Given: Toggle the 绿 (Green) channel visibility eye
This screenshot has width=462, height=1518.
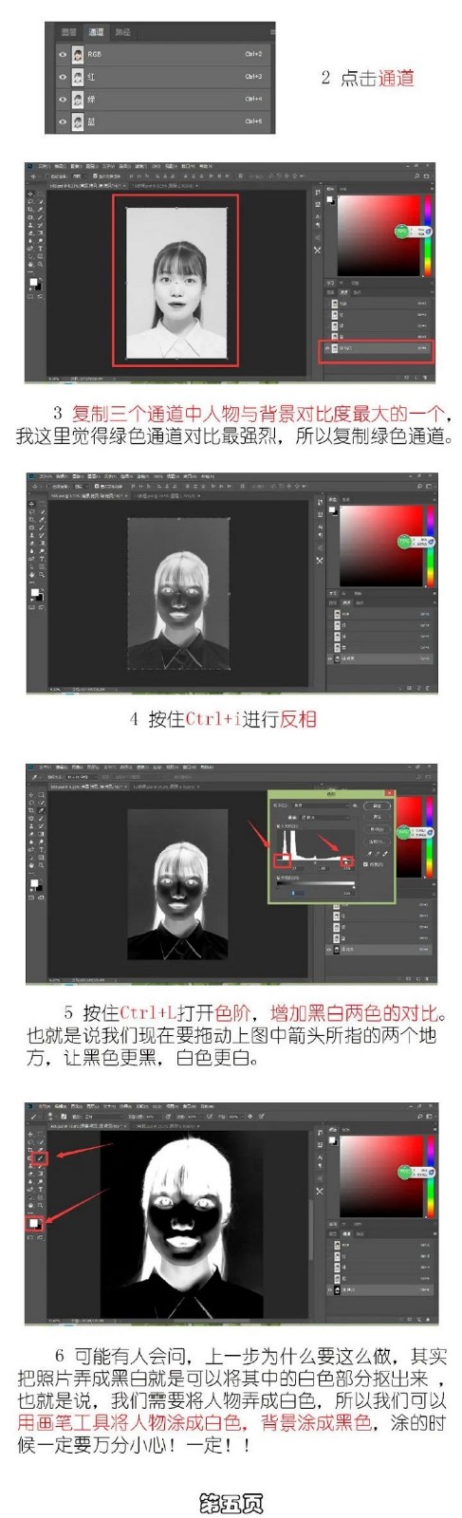Looking at the screenshot, I should tap(64, 99).
